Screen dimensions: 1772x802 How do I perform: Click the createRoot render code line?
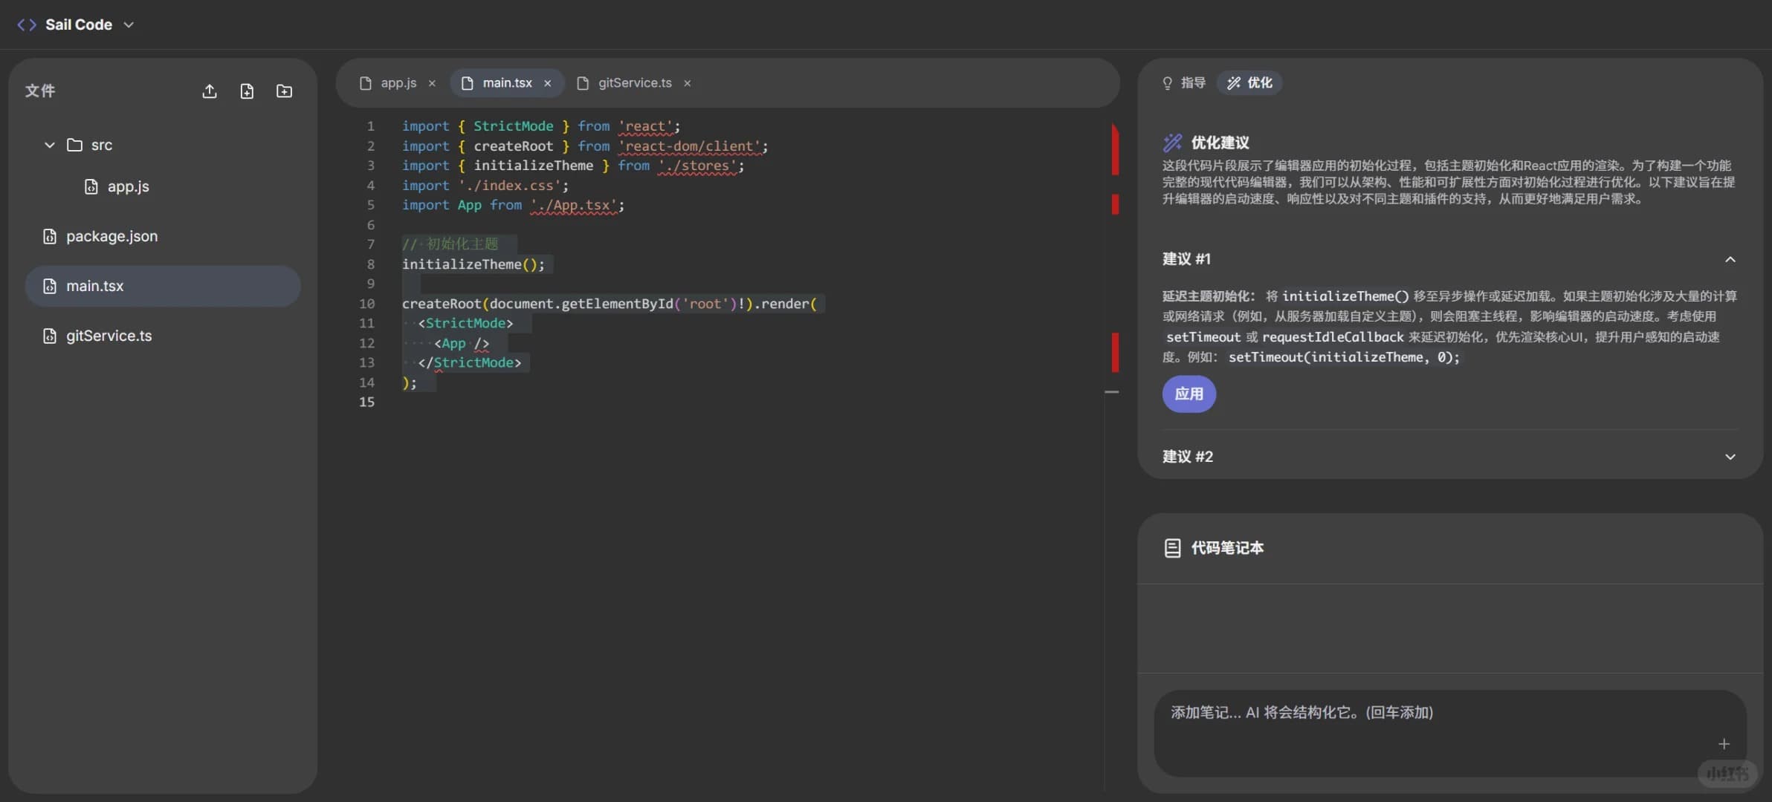[x=609, y=304]
